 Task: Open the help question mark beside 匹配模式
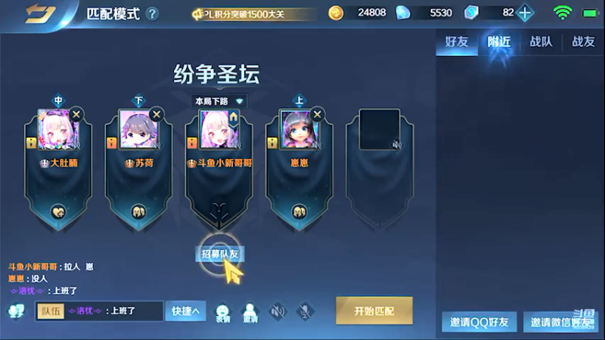coord(152,14)
